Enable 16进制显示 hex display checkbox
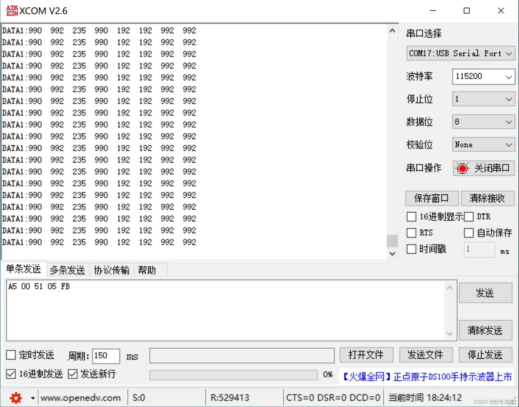The image size is (519, 407). [x=411, y=217]
